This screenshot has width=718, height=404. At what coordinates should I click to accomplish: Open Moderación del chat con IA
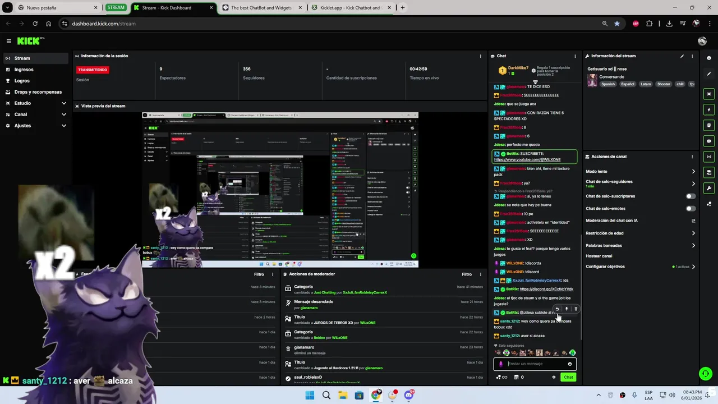click(640, 221)
